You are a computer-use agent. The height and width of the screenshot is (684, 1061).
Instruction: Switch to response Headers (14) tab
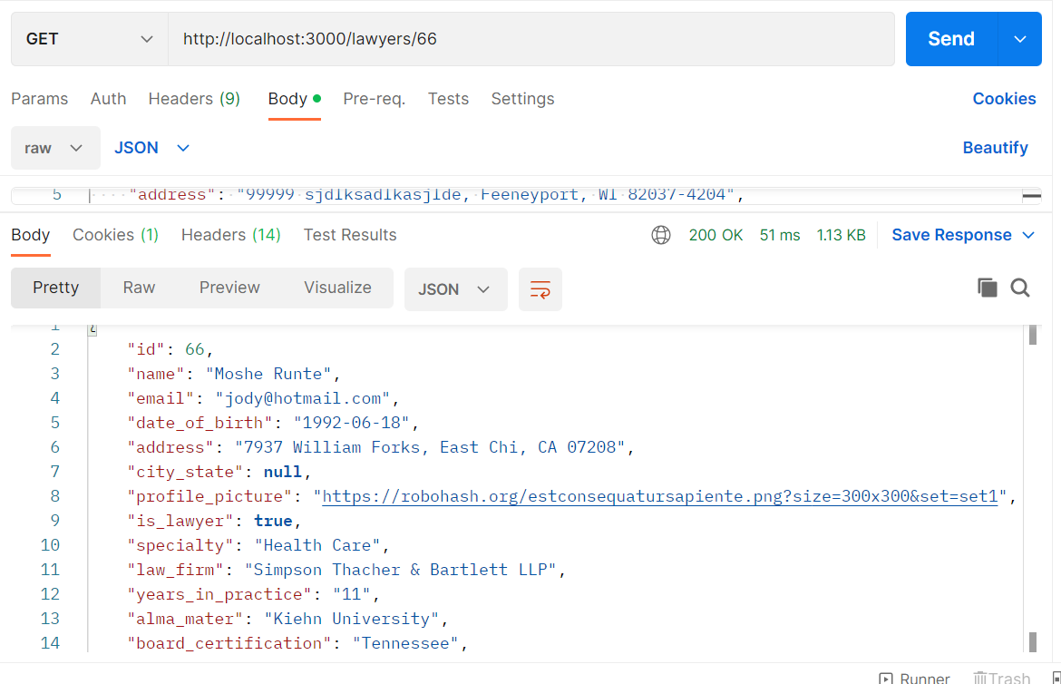230,235
